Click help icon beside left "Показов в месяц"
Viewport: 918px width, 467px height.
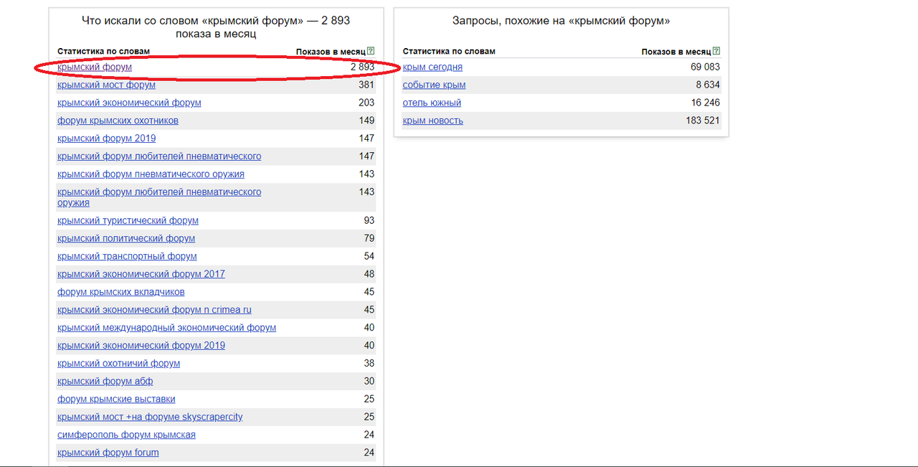[x=371, y=52]
